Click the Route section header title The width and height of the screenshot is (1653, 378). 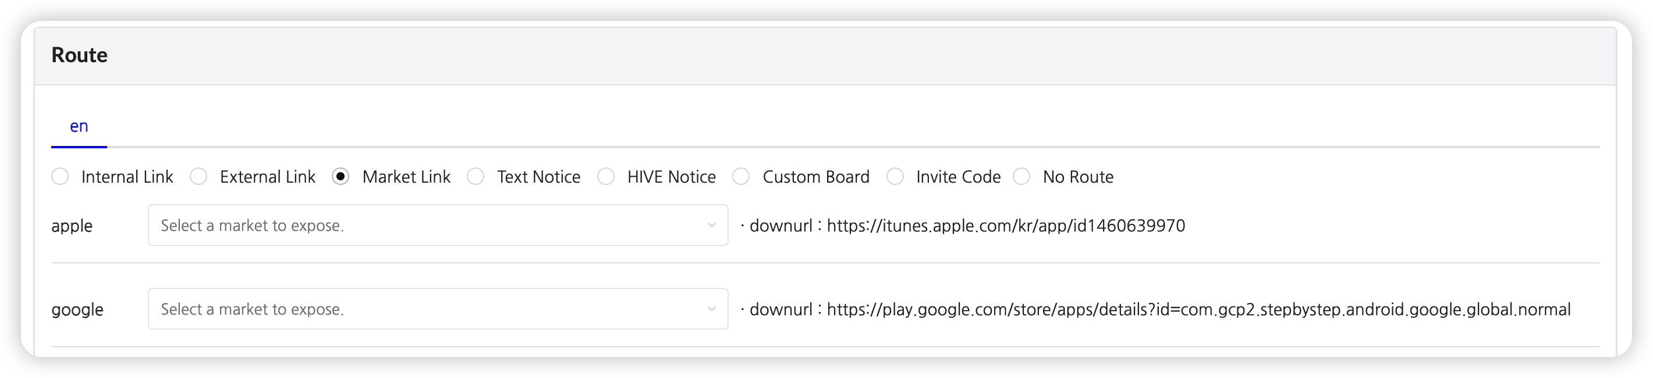(80, 55)
